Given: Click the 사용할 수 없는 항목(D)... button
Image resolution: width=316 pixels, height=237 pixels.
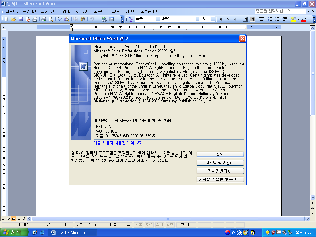Looking at the screenshot, I should (220, 179).
